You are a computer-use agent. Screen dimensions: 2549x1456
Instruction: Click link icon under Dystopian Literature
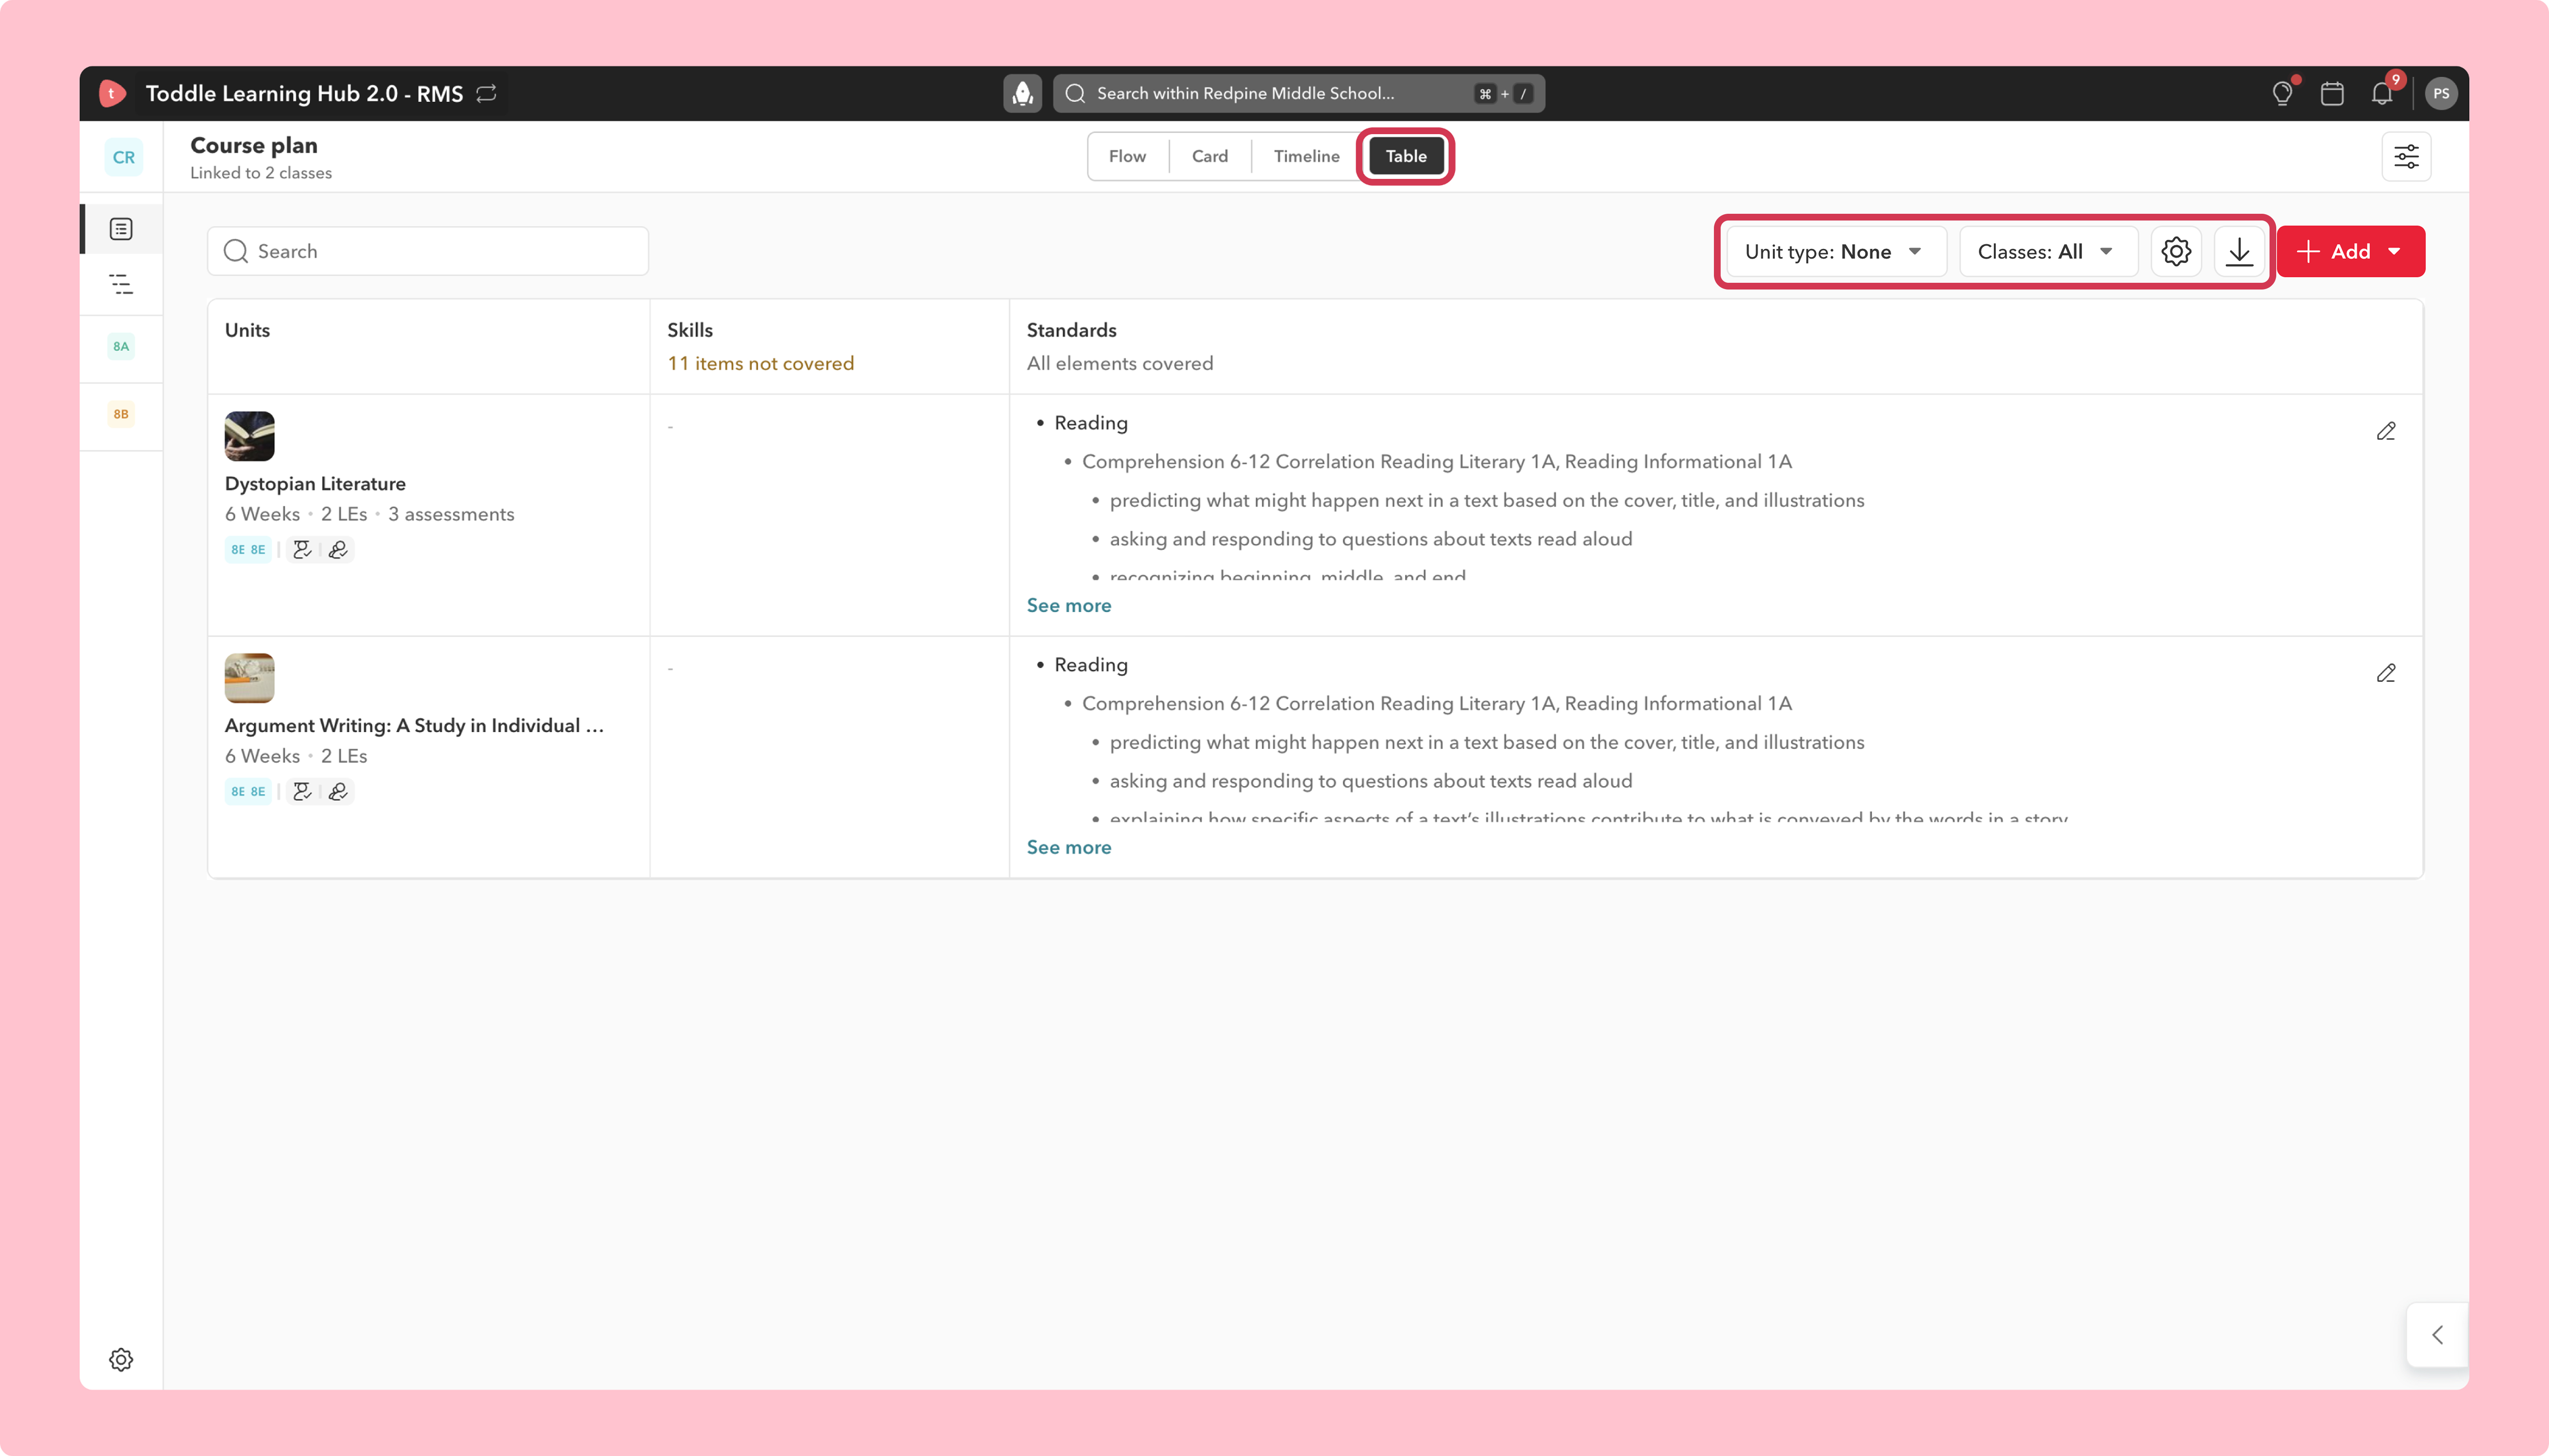338,549
